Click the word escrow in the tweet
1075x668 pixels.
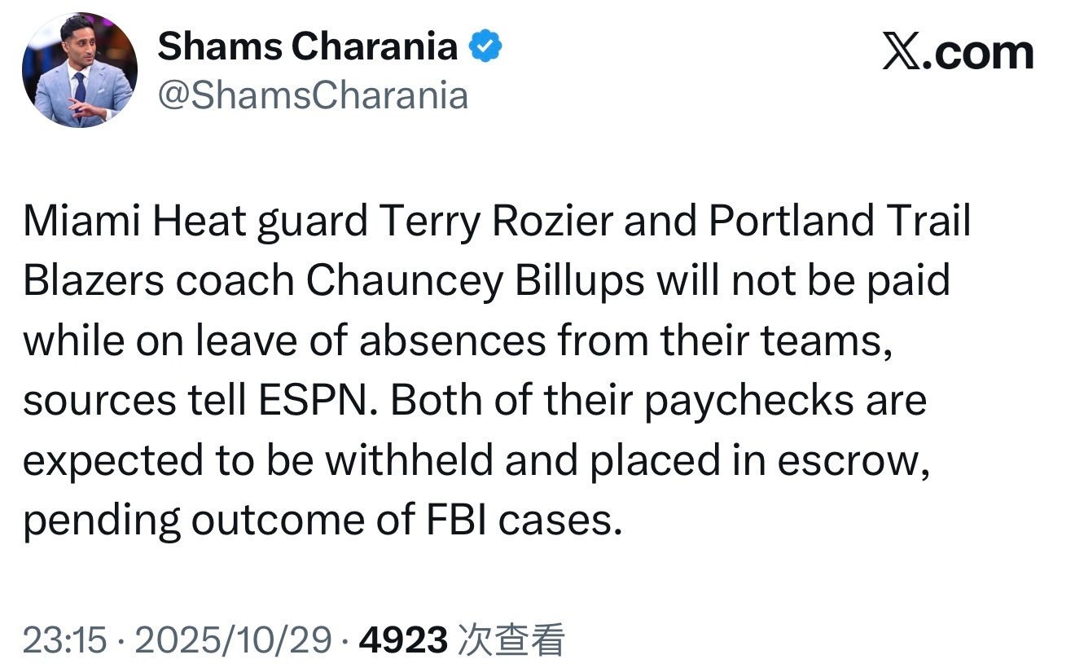point(852,461)
